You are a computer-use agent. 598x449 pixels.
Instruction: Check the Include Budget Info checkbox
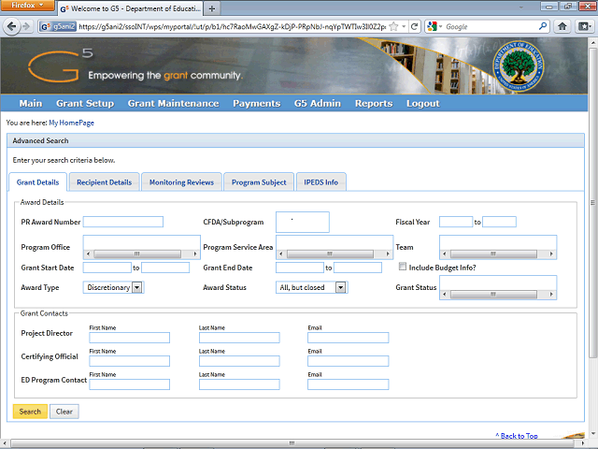pos(403,267)
